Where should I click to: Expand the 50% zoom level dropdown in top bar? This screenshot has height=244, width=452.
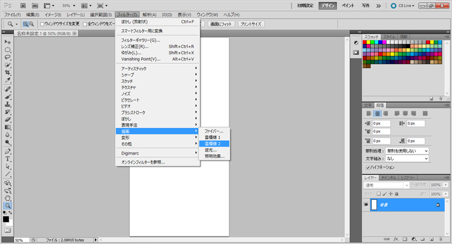[69, 5]
